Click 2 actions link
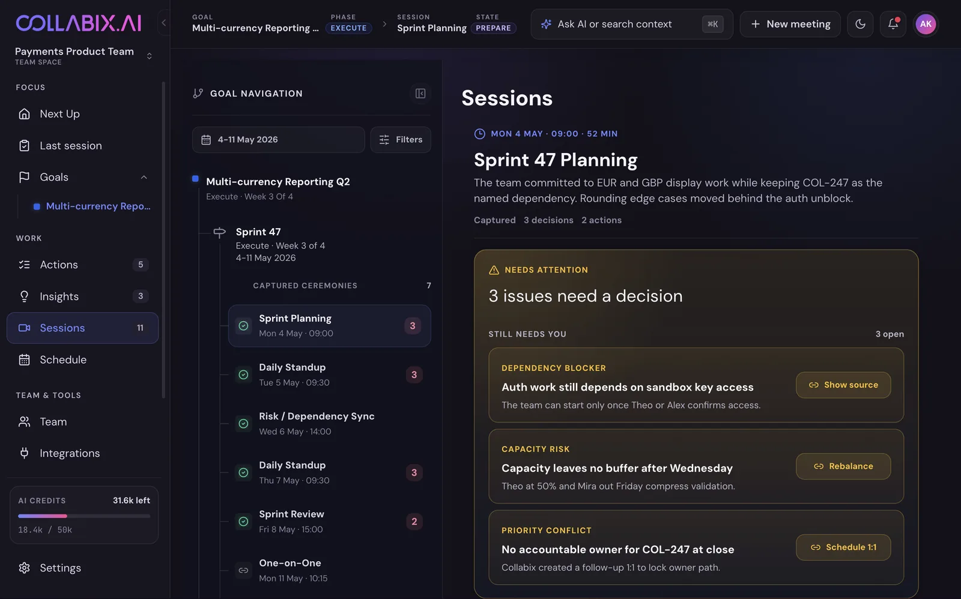Viewport: 961px width, 599px height. click(x=601, y=220)
